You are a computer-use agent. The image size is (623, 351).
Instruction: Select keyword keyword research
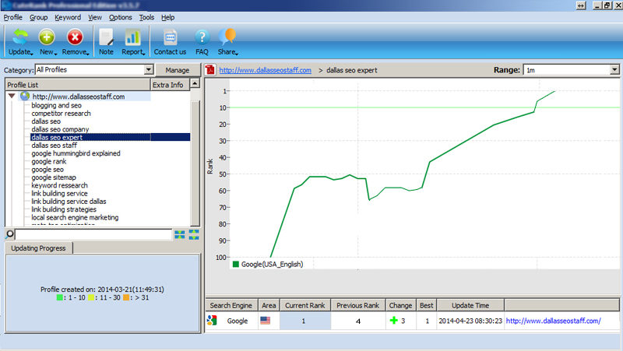[60, 185]
